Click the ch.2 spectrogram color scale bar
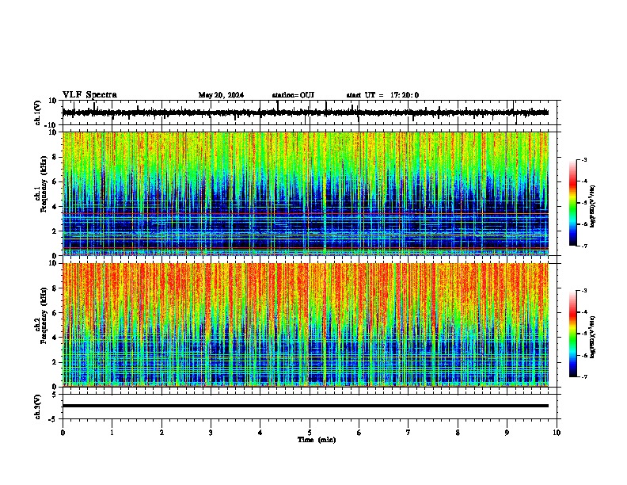Screen dimensions: 627x485 573,334
